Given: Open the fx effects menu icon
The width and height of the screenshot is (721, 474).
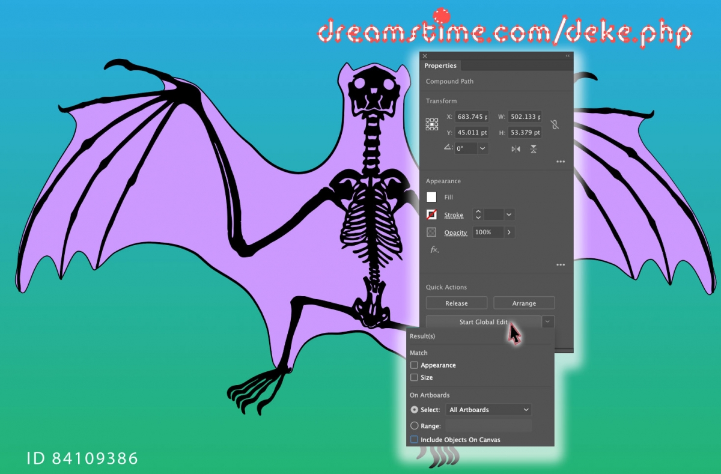Looking at the screenshot, I should pos(434,250).
